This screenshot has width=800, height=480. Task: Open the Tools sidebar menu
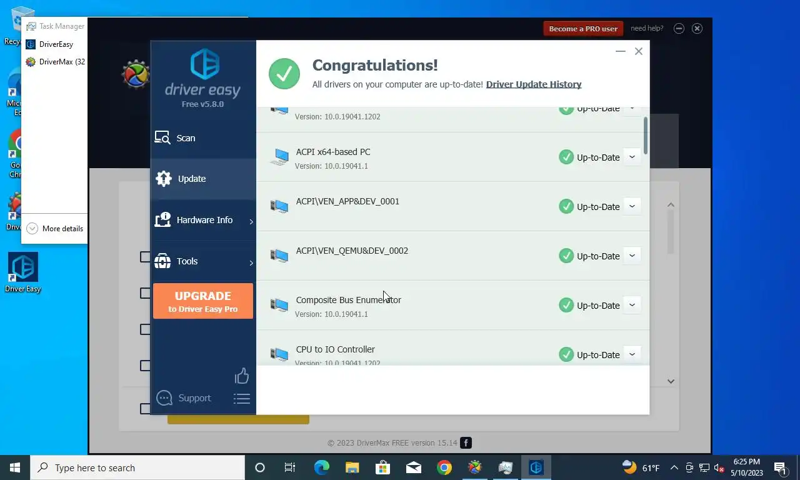tap(203, 261)
